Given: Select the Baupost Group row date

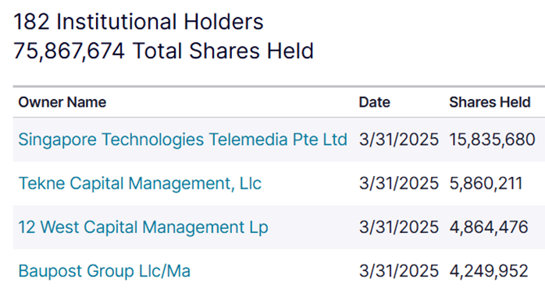Looking at the screenshot, I should pos(399,271).
